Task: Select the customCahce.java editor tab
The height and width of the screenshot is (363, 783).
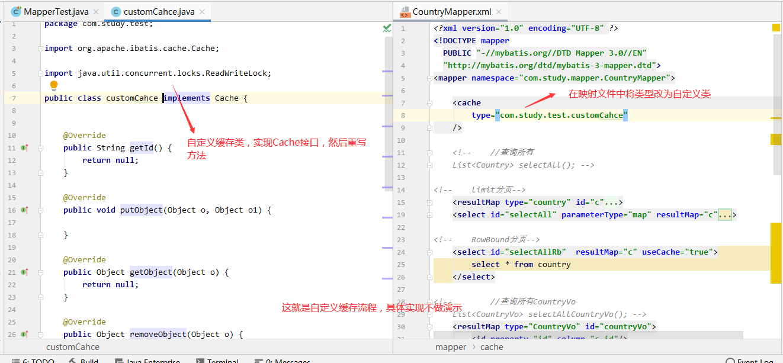Action: [158, 11]
